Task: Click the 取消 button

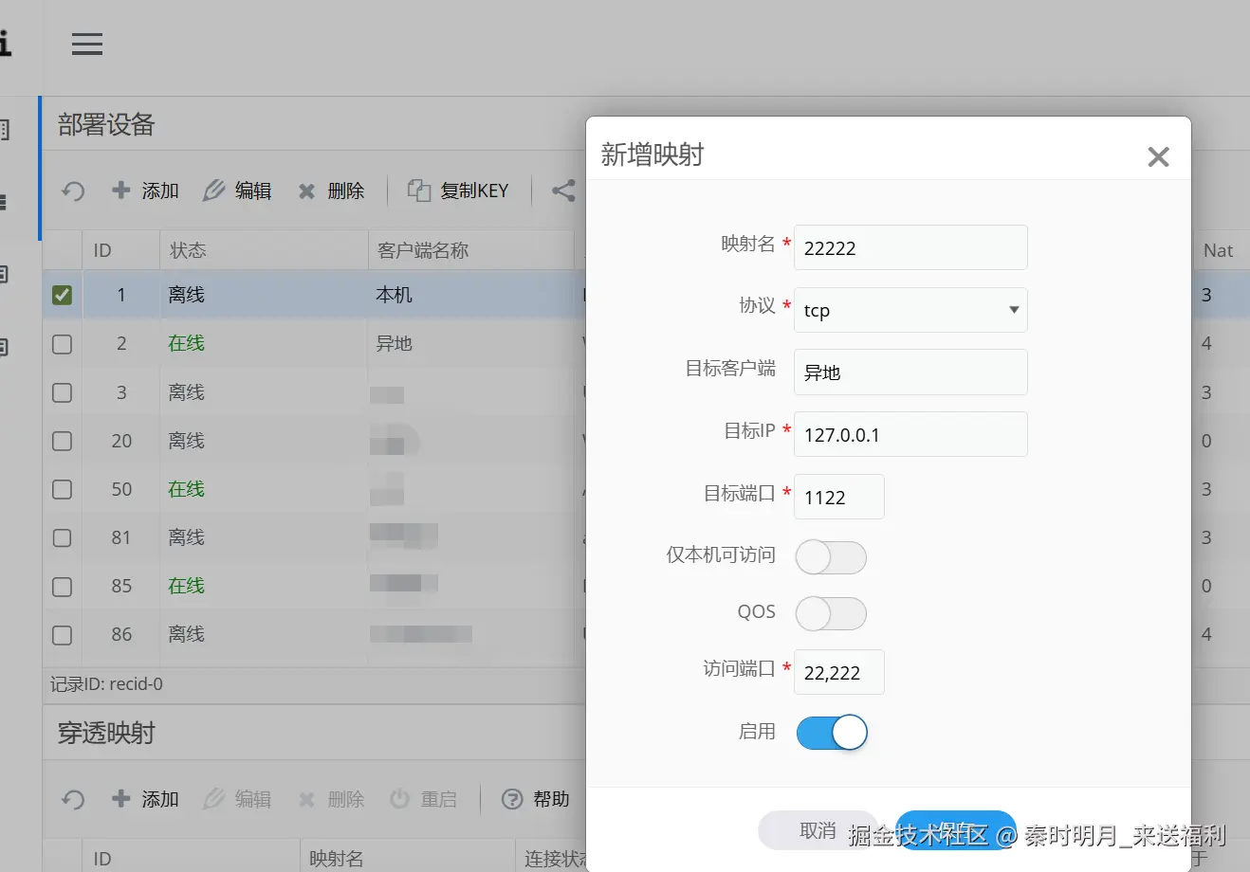Action: click(818, 830)
